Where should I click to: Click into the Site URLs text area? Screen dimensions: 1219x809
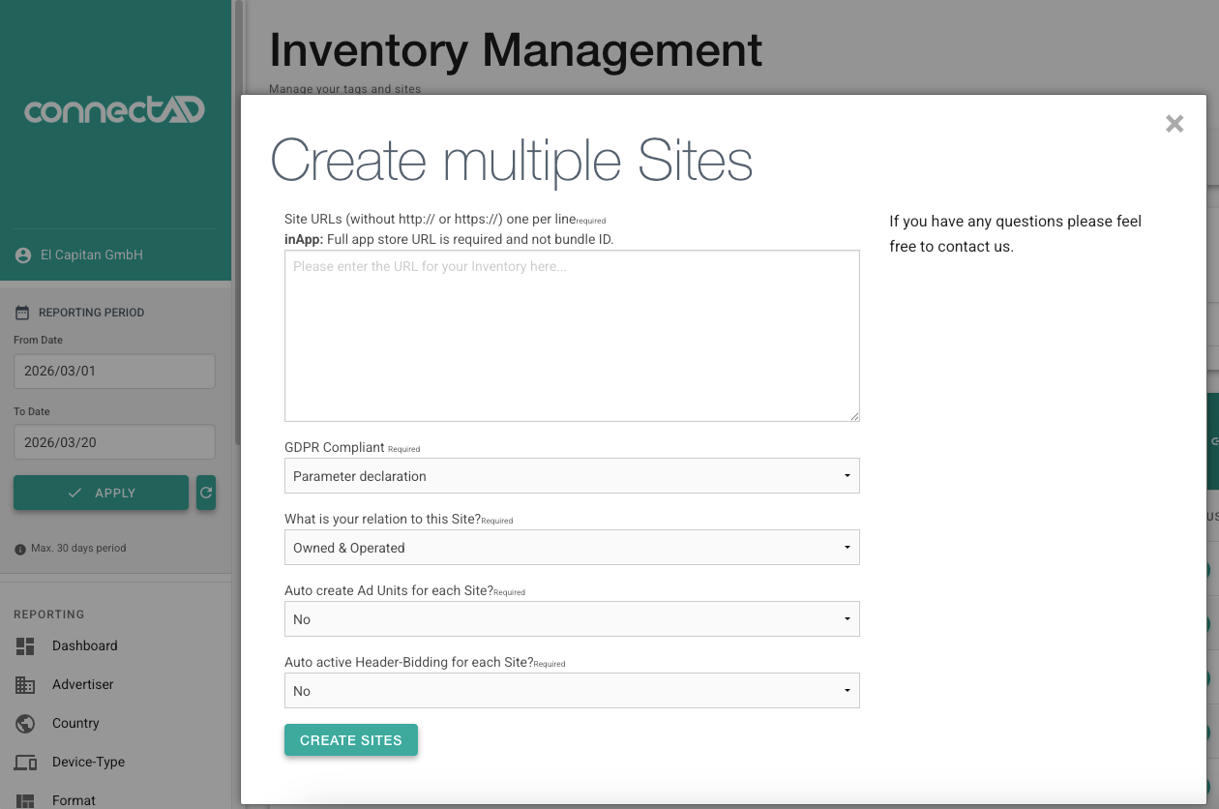(571, 336)
